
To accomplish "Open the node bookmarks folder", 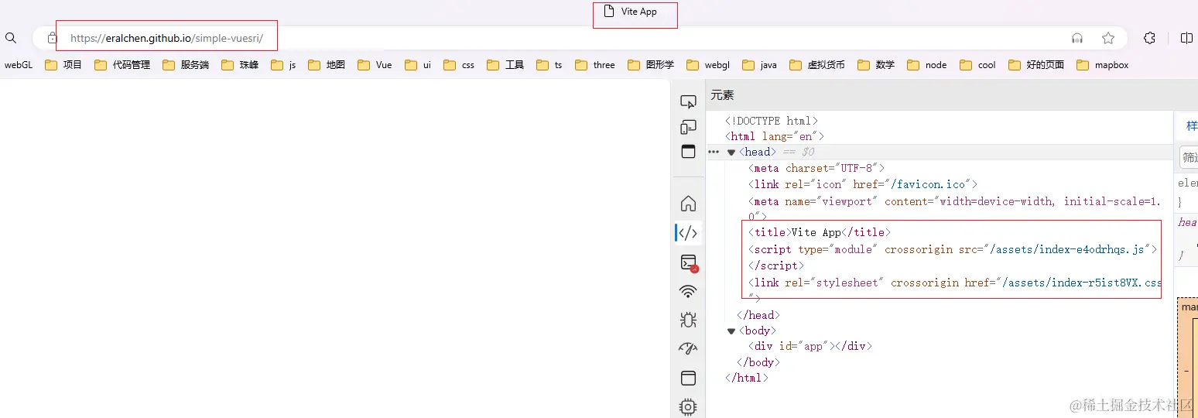I will point(927,65).
